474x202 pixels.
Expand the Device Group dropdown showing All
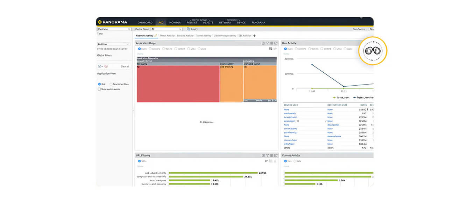[x=167, y=29]
